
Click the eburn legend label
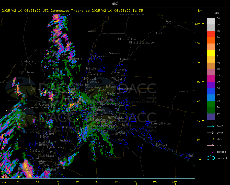point(221,139)
